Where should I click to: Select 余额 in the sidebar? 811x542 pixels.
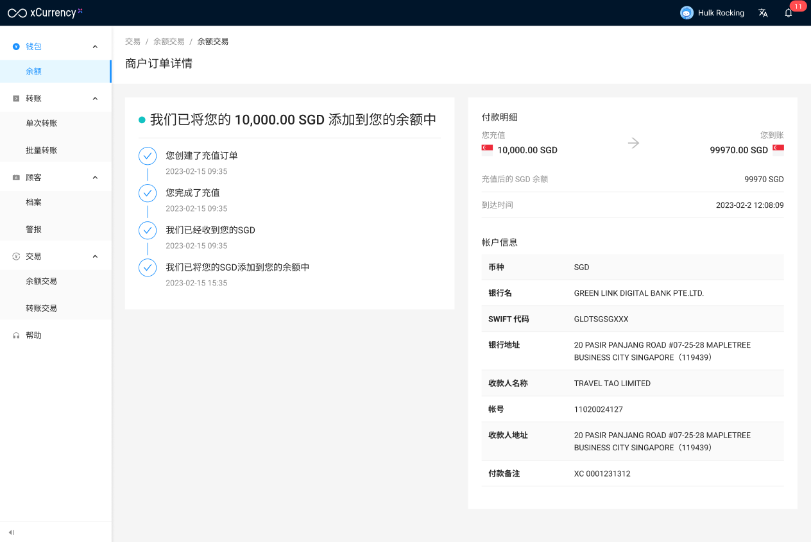pyautogui.click(x=55, y=71)
